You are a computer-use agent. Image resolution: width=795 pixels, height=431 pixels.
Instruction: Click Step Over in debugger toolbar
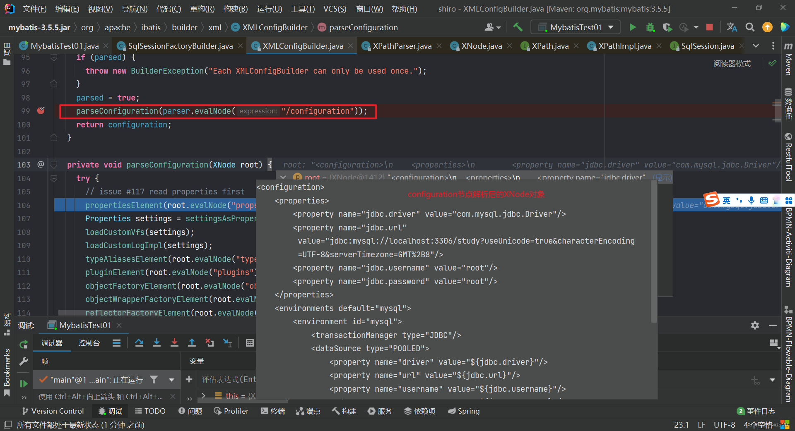point(139,342)
